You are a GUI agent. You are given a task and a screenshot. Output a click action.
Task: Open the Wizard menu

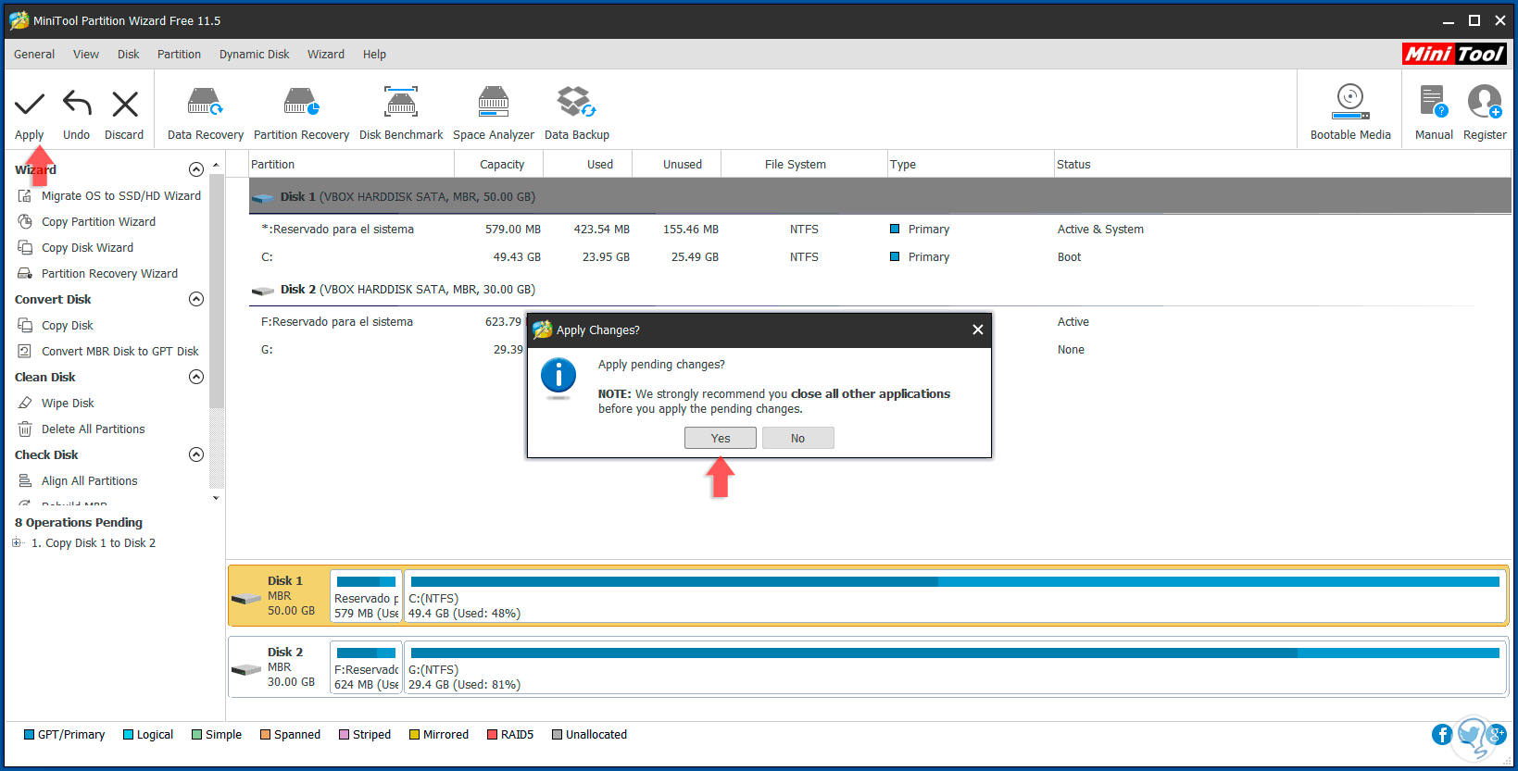(326, 55)
